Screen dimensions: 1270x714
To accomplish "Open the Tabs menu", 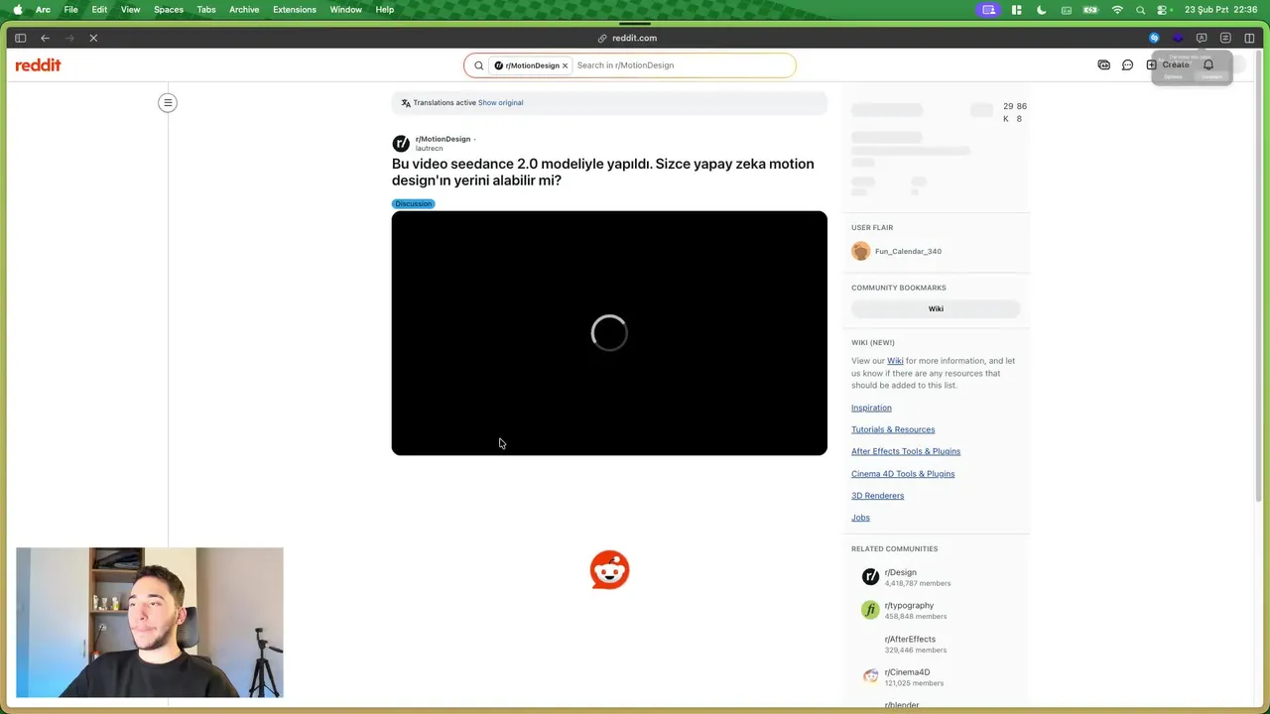I will pos(206,10).
